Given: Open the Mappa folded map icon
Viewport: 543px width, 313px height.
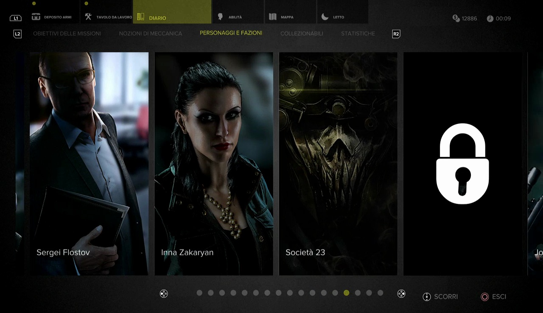Looking at the screenshot, I should pos(273,17).
